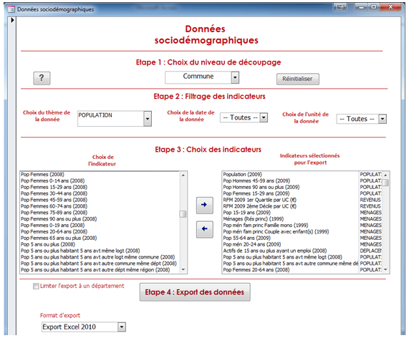This screenshot has height=338, width=409.
Task: Select Pop mén fam princ Couple avec enfant(s) (1999)
Action: (302, 231)
